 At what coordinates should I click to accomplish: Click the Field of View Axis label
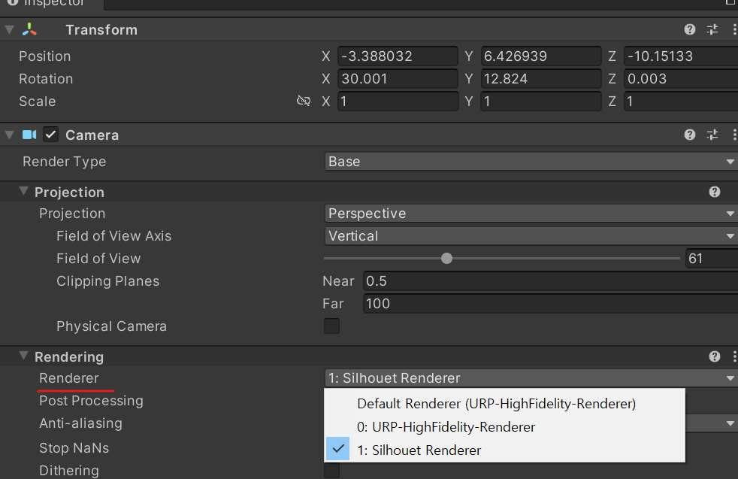tap(113, 236)
